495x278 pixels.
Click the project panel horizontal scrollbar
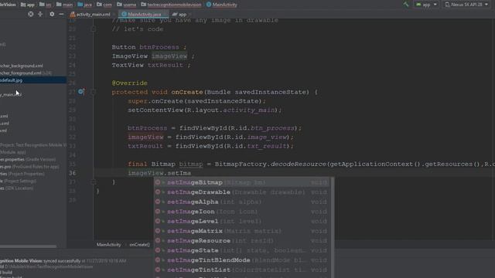pyautogui.click(x=28, y=246)
